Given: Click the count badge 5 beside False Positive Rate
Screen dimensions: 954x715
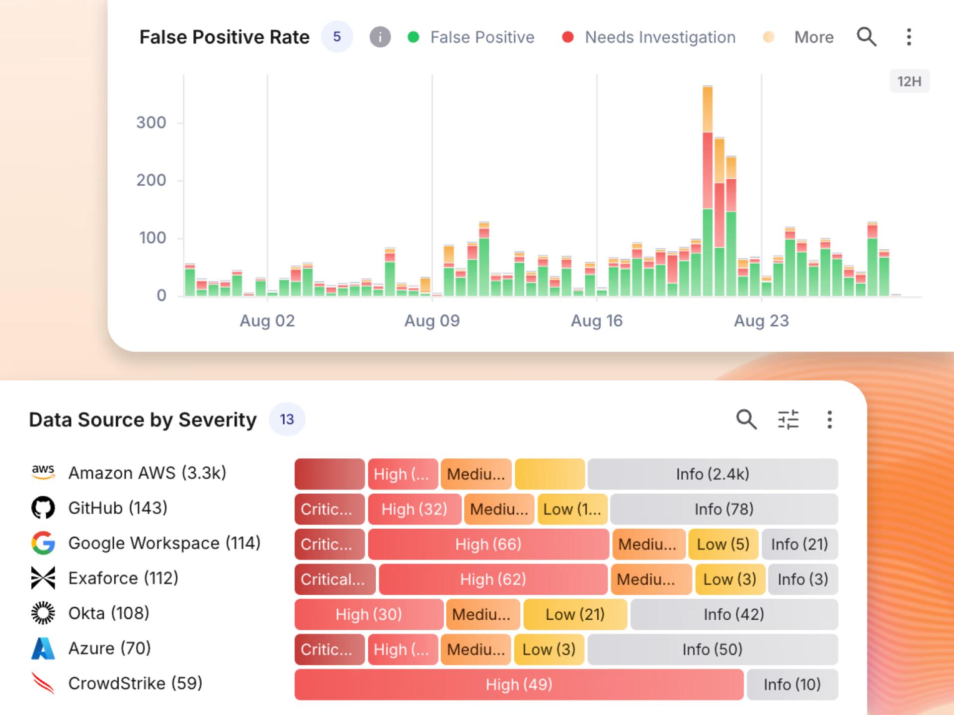Looking at the screenshot, I should [337, 37].
